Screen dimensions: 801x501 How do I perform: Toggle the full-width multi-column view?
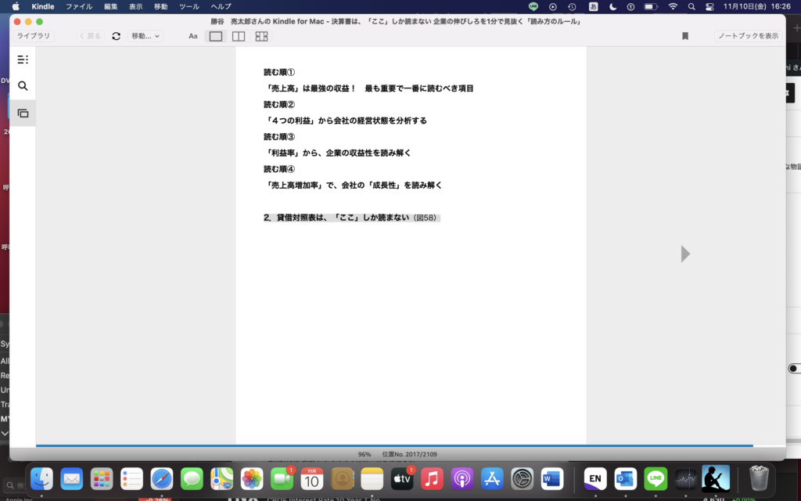coord(261,36)
